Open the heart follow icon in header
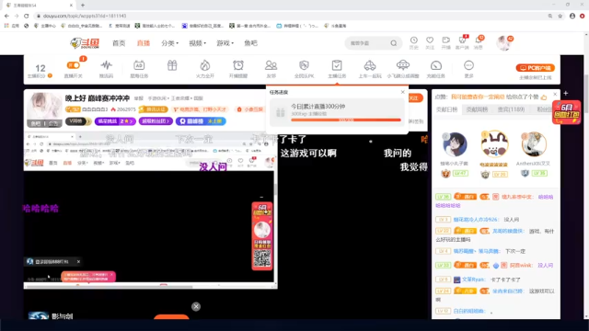 point(430,40)
